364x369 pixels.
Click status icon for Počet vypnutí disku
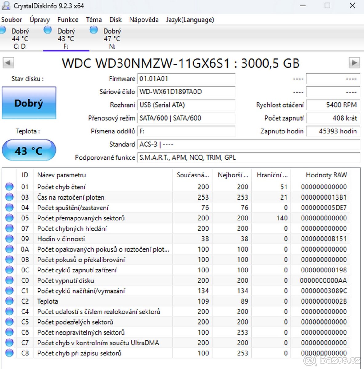[x=10, y=280]
